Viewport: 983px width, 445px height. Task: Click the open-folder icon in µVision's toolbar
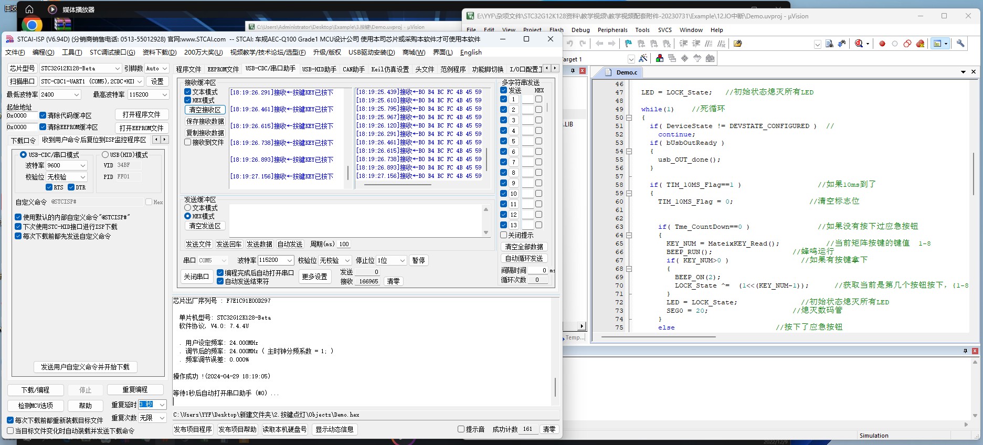(738, 44)
